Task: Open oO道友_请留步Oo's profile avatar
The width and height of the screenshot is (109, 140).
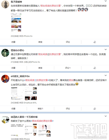Action: [5, 79]
